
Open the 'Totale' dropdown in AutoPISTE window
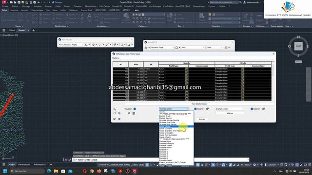tap(214, 48)
